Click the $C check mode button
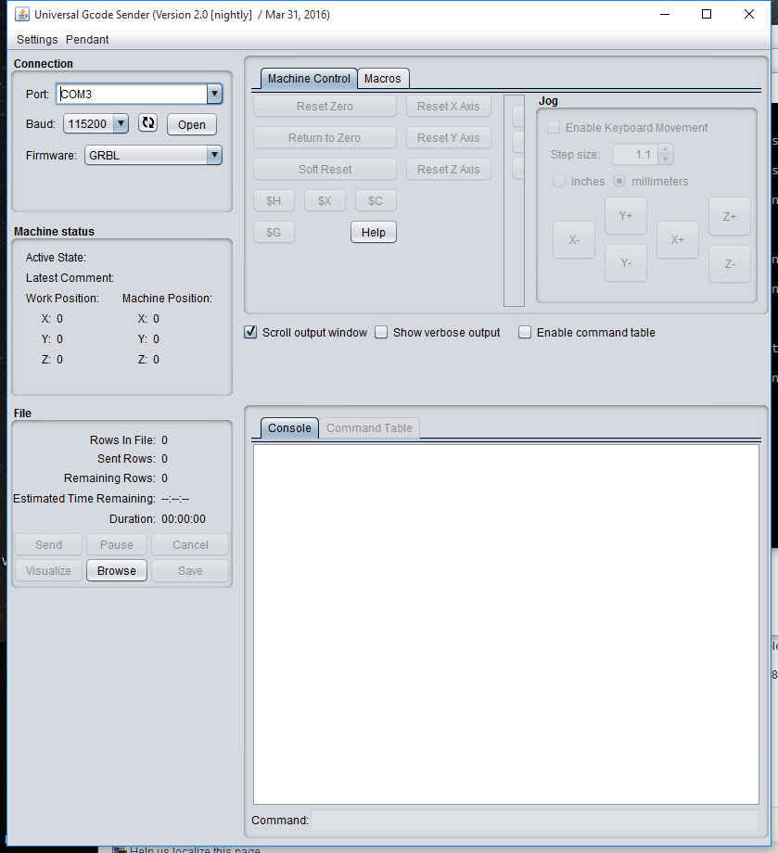Viewport: 778px width, 853px height. (376, 201)
